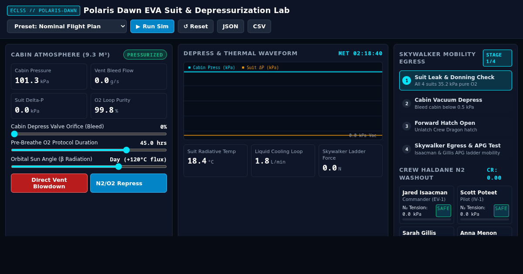Click the MET 02:18:40 timer

click(x=360, y=53)
